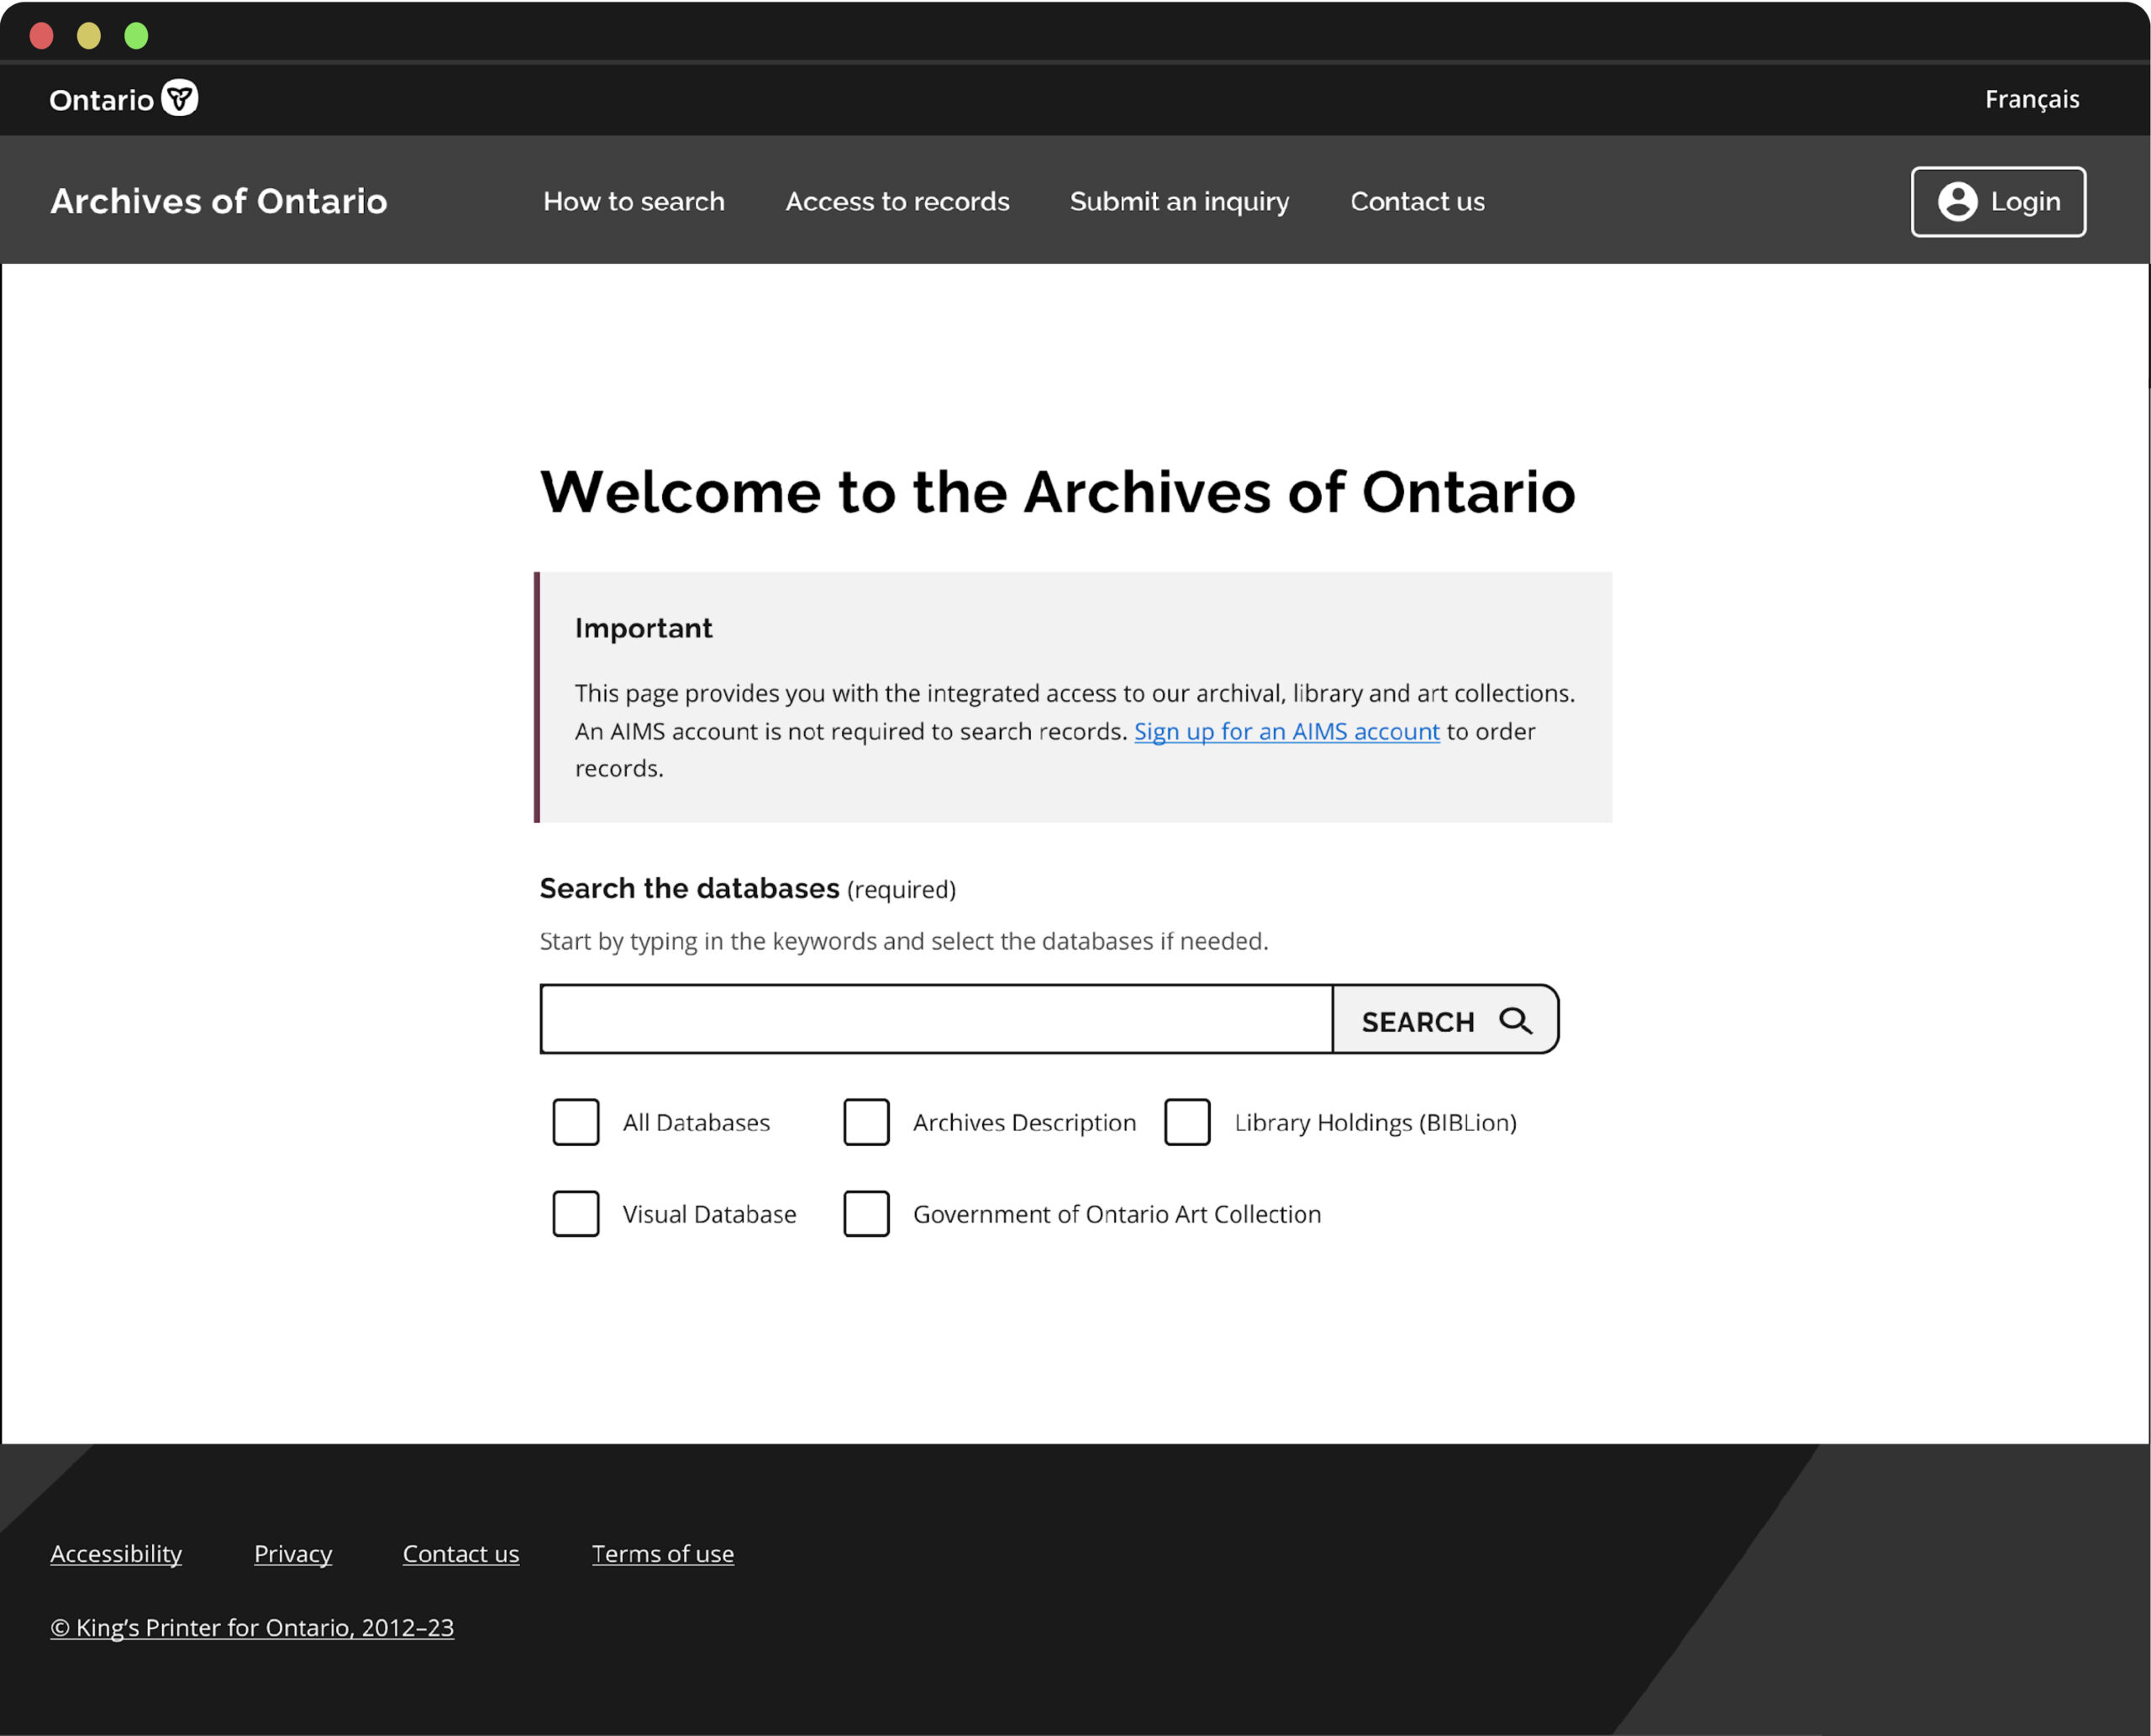Click the King's Printer for Ontario copyright link
Viewport: 2151px width, 1736px height.
[x=252, y=1627]
